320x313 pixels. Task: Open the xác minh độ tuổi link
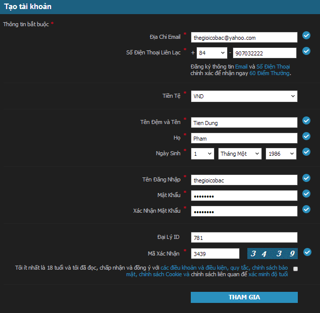pos(268,274)
